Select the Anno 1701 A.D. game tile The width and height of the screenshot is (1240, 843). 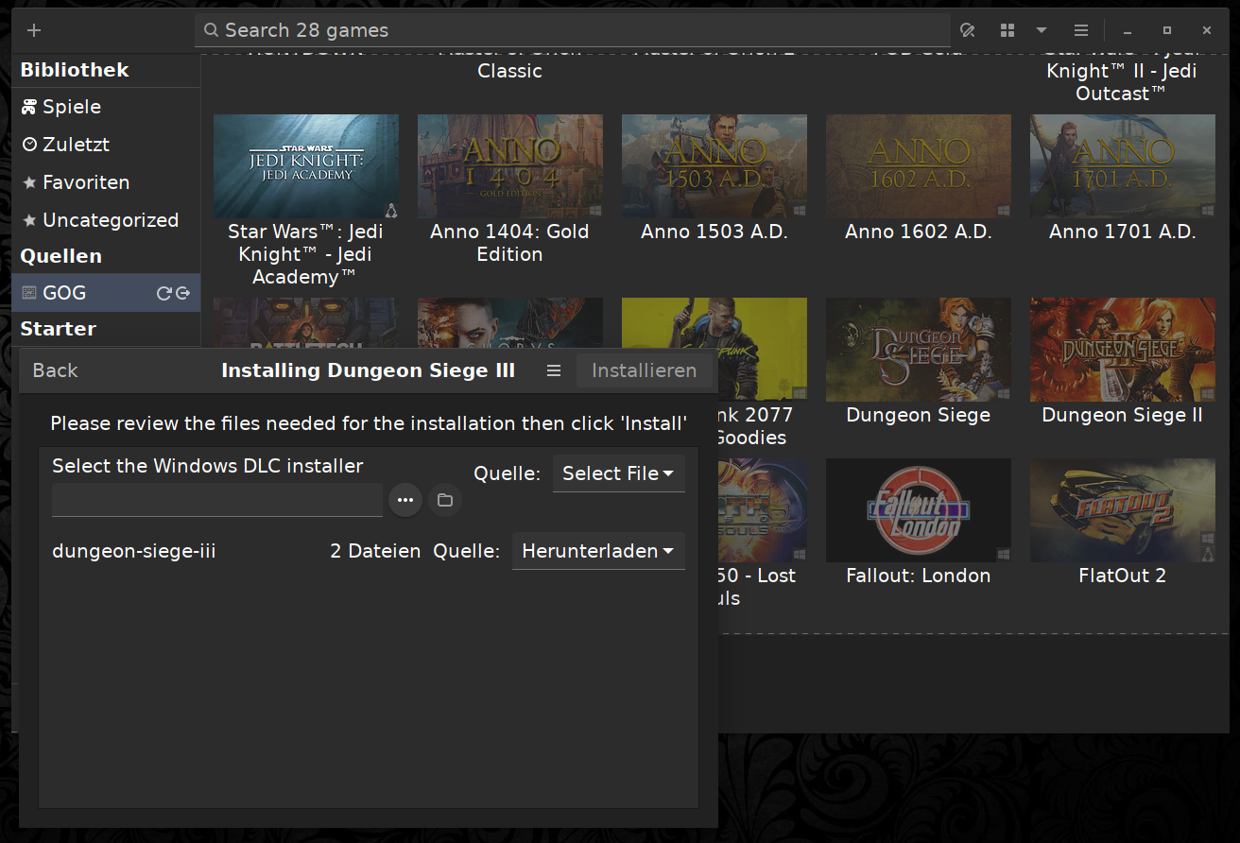(x=1123, y=166)
